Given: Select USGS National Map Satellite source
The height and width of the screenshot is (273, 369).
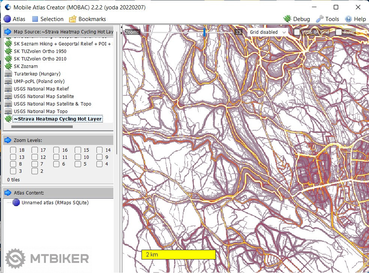Looking at the screenshot, I should point(44,97).
